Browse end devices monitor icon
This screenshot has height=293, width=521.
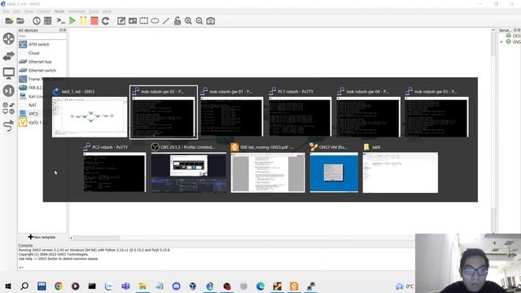9,73
